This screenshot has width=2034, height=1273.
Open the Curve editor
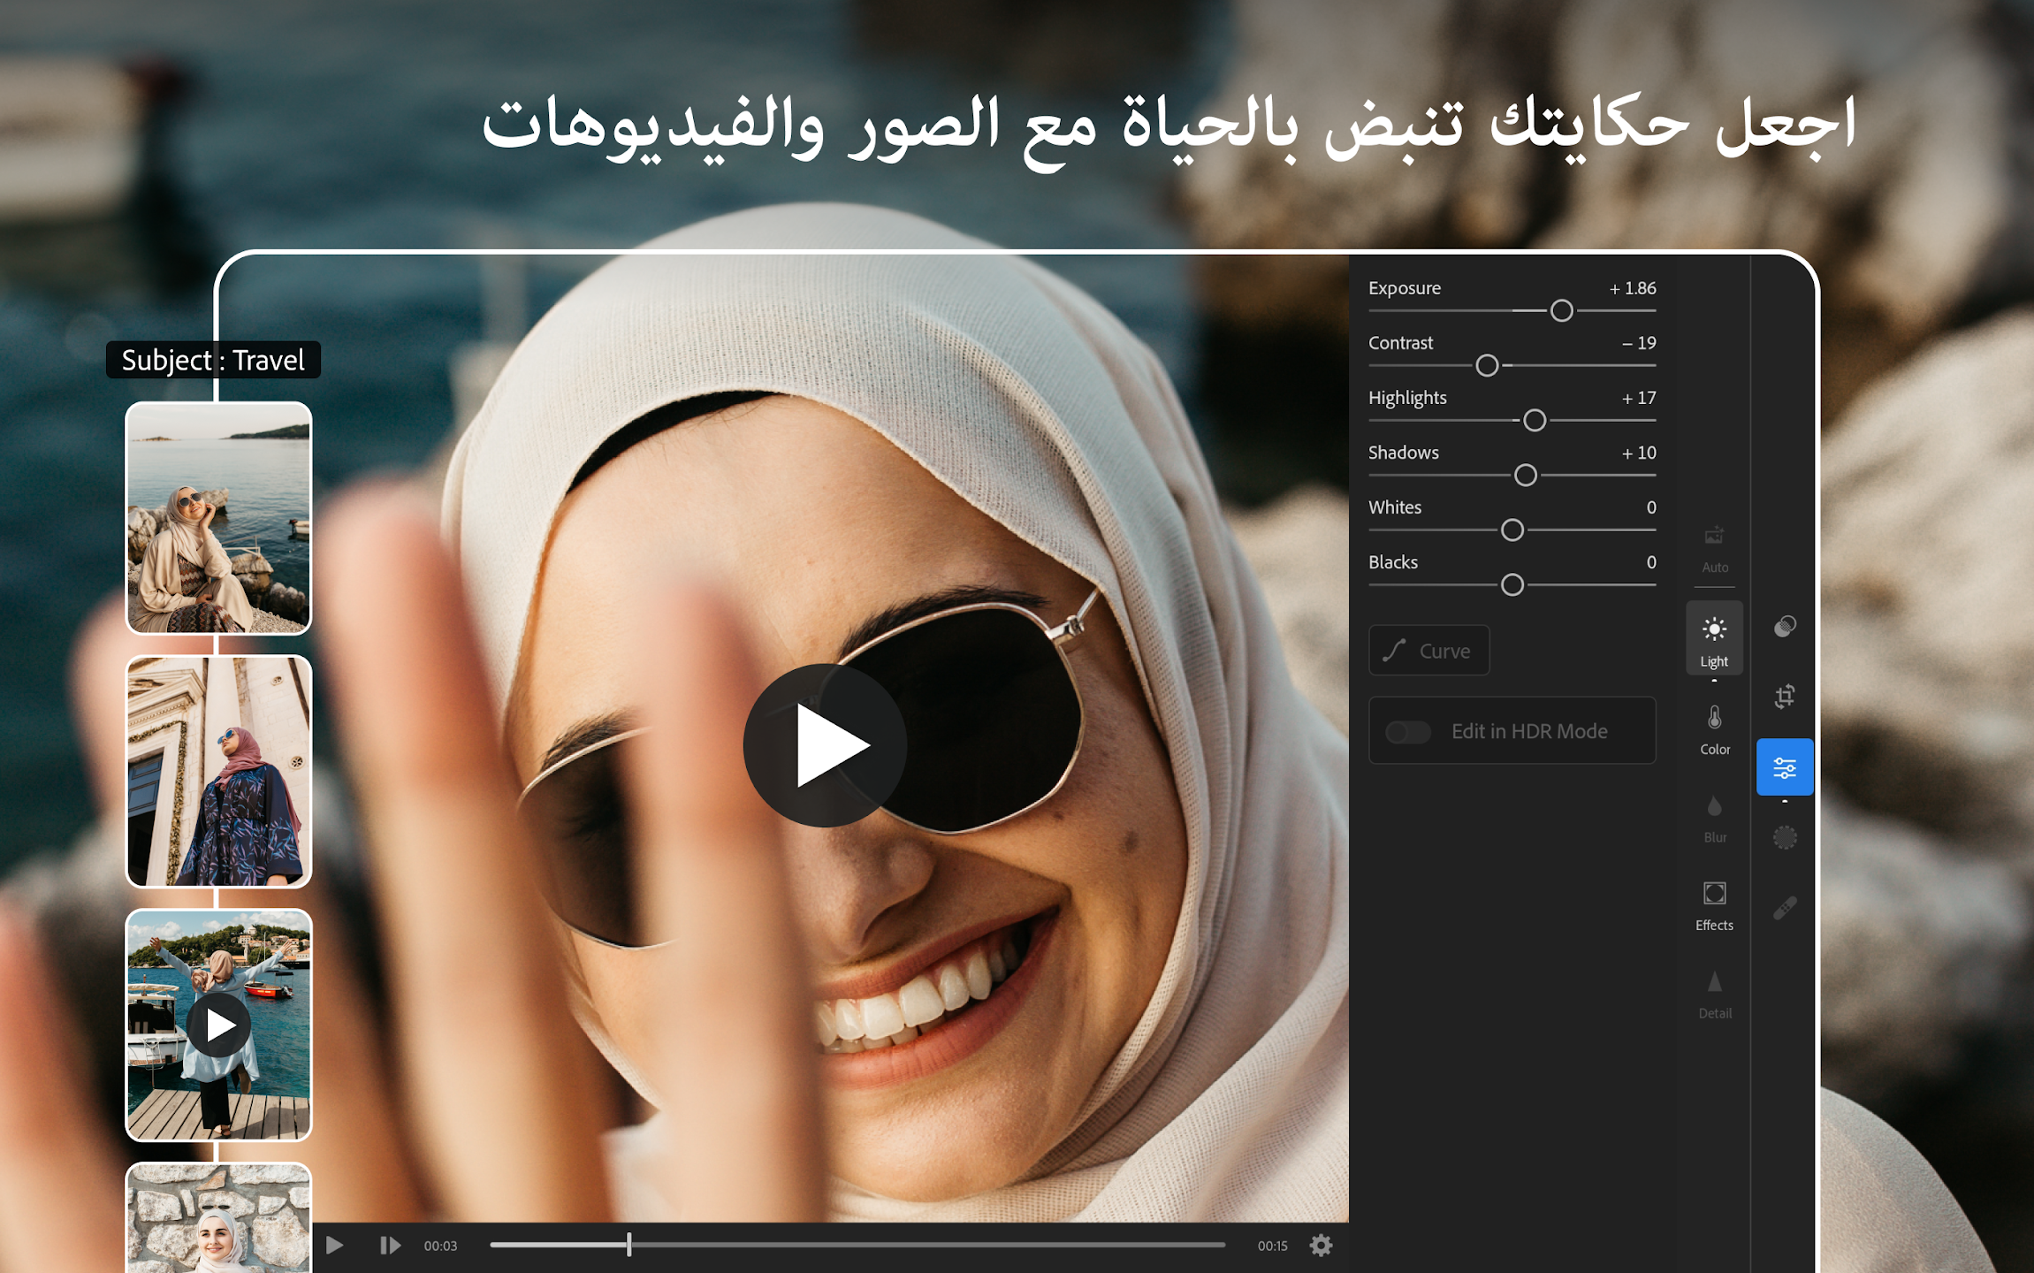[1428, 650]
